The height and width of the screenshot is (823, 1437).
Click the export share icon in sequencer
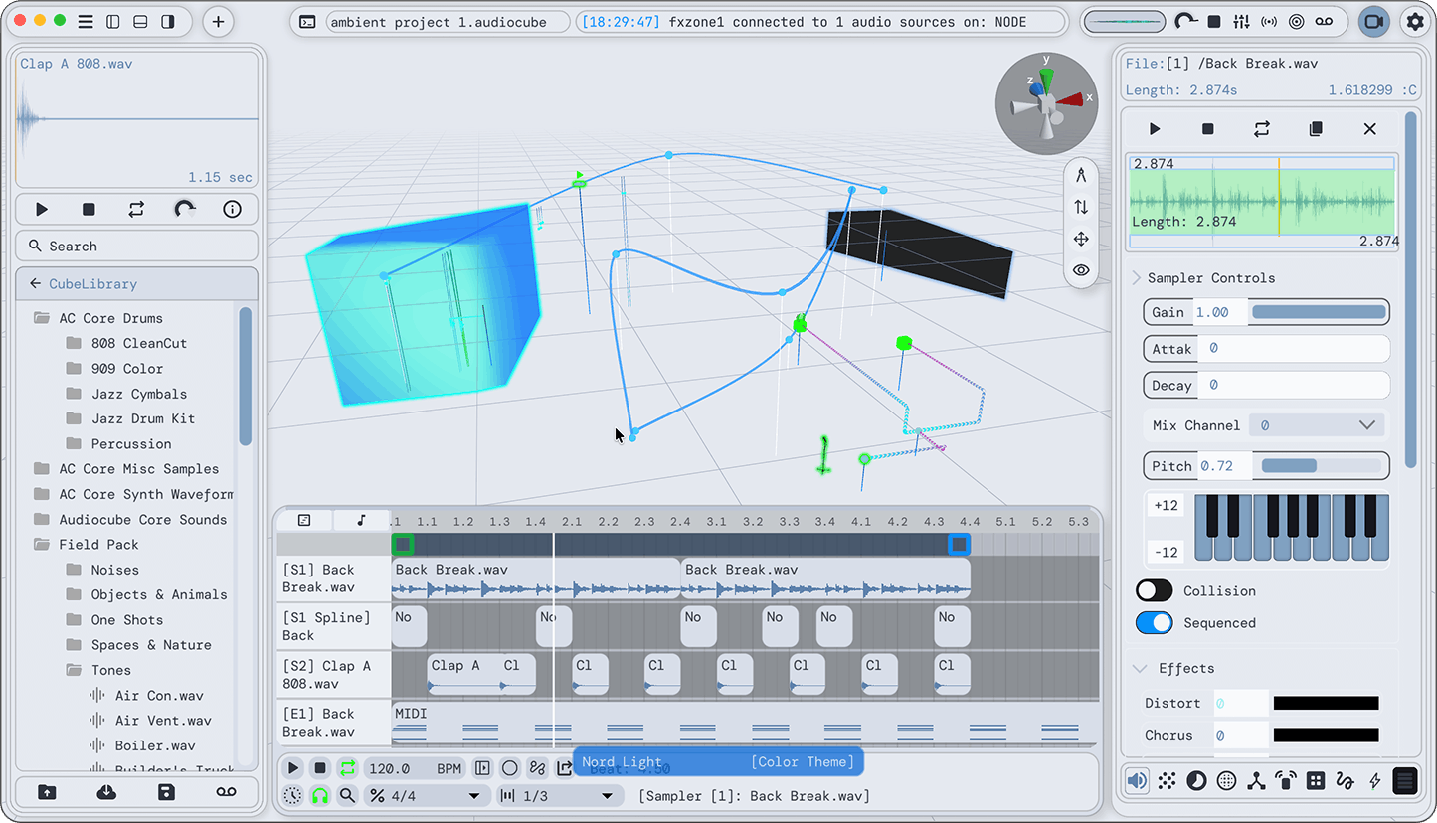click(x=565, y=768)
